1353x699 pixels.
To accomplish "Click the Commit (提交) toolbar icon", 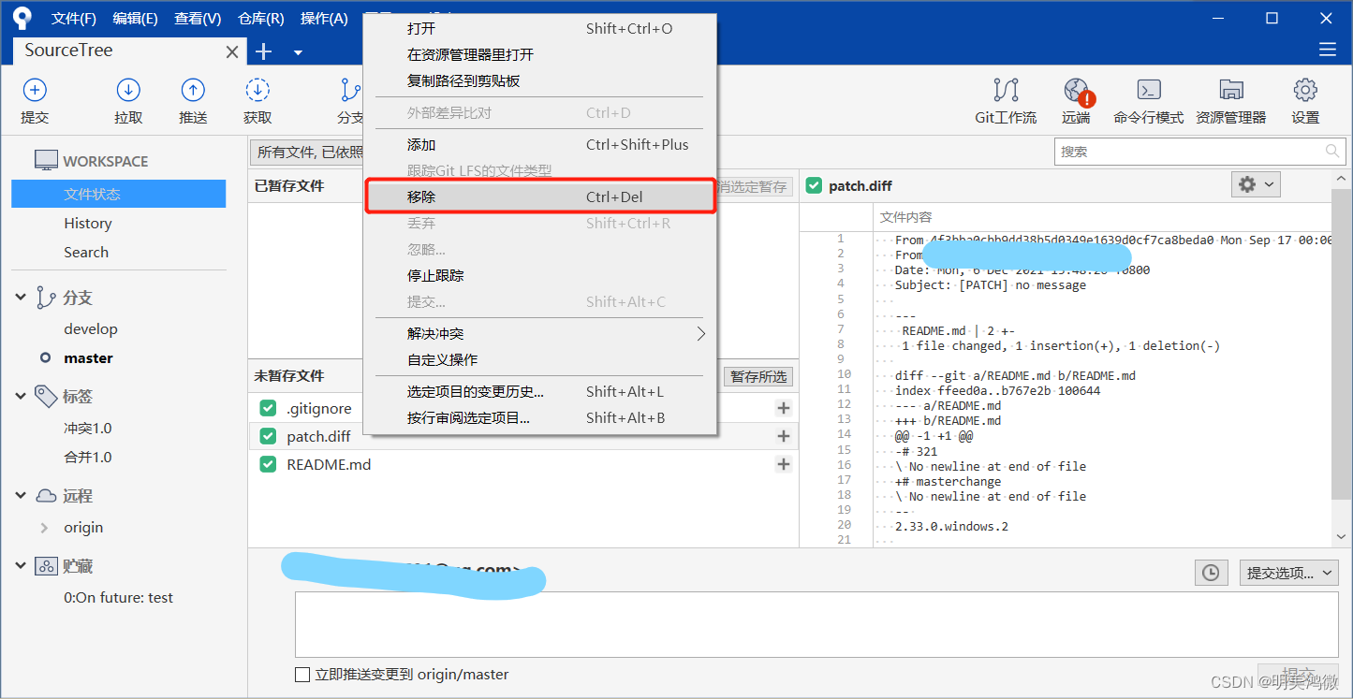I will tap(35, 91).
